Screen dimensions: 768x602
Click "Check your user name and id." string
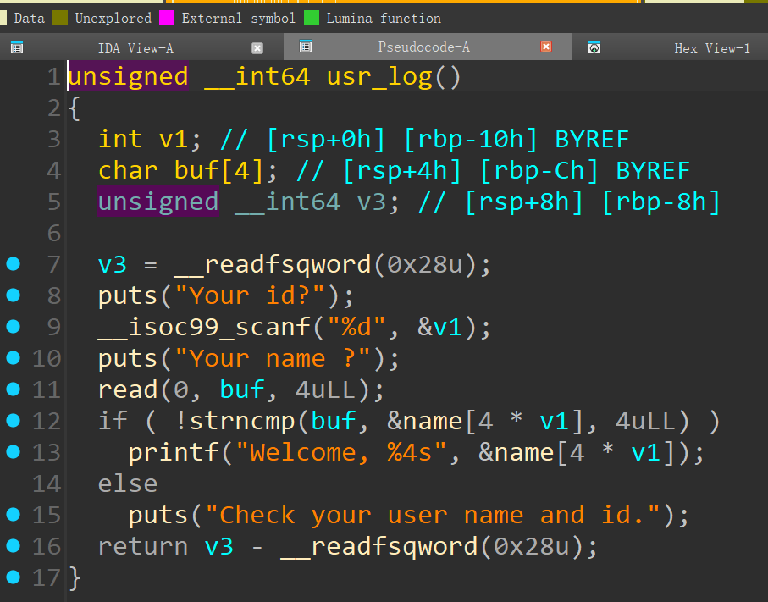coord(433,516)
